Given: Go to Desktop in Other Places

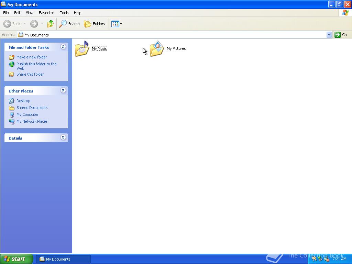Looking at the screenshot, I should pos(23,101).
